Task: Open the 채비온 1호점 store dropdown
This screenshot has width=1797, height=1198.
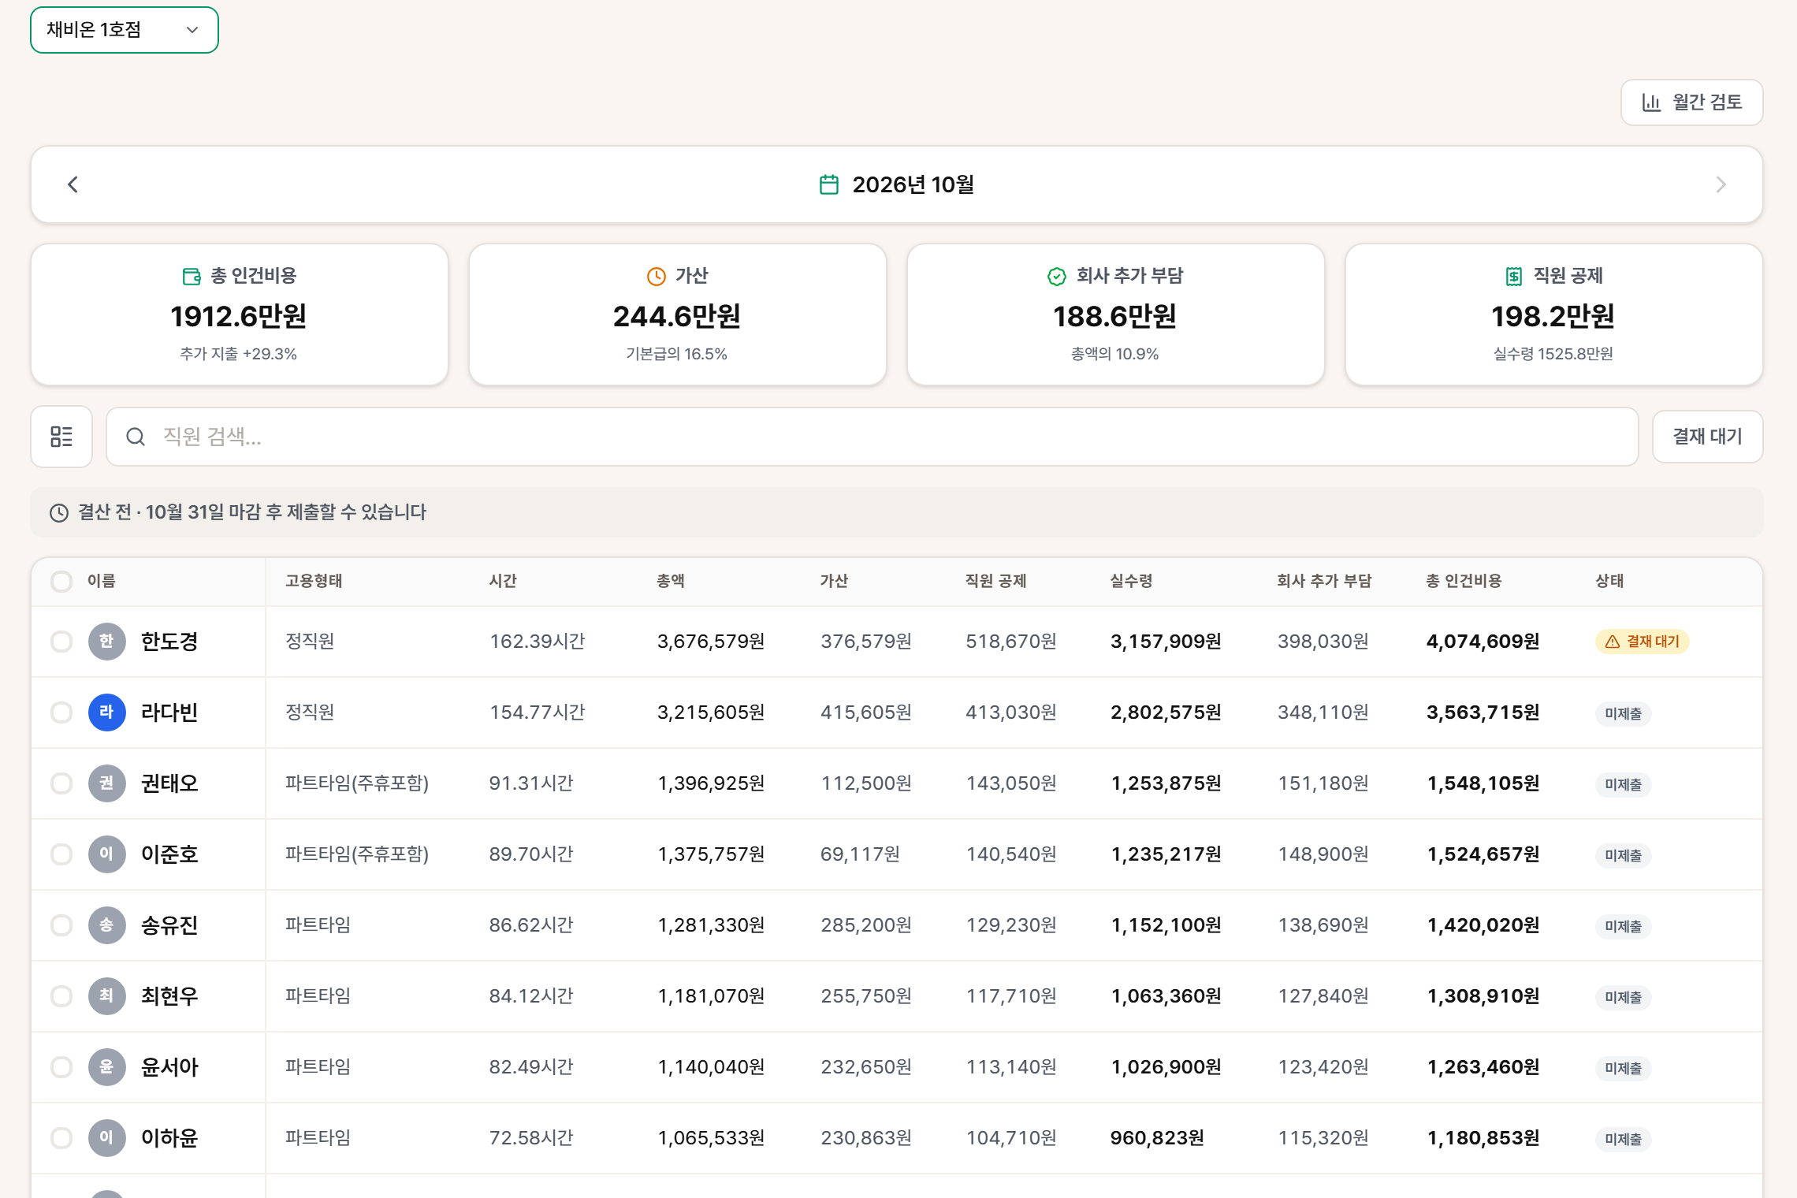Action: 125,30
